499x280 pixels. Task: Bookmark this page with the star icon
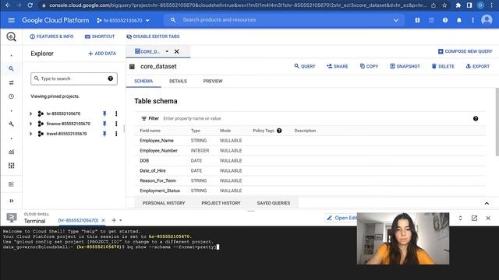tap(444, 5)
